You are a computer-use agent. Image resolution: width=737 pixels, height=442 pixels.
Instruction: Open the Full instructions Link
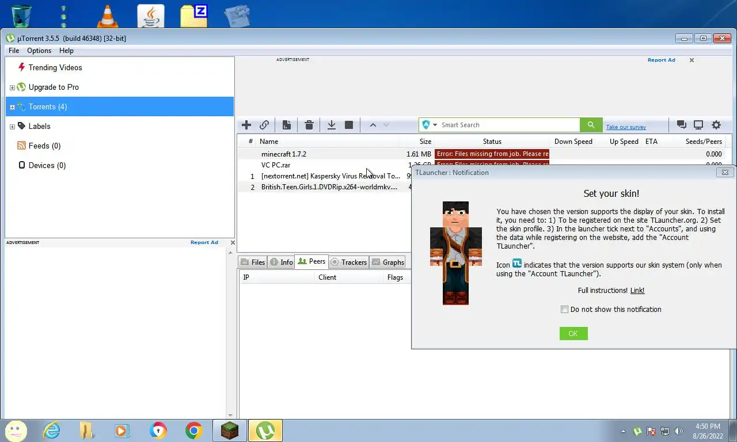point(637,291)
